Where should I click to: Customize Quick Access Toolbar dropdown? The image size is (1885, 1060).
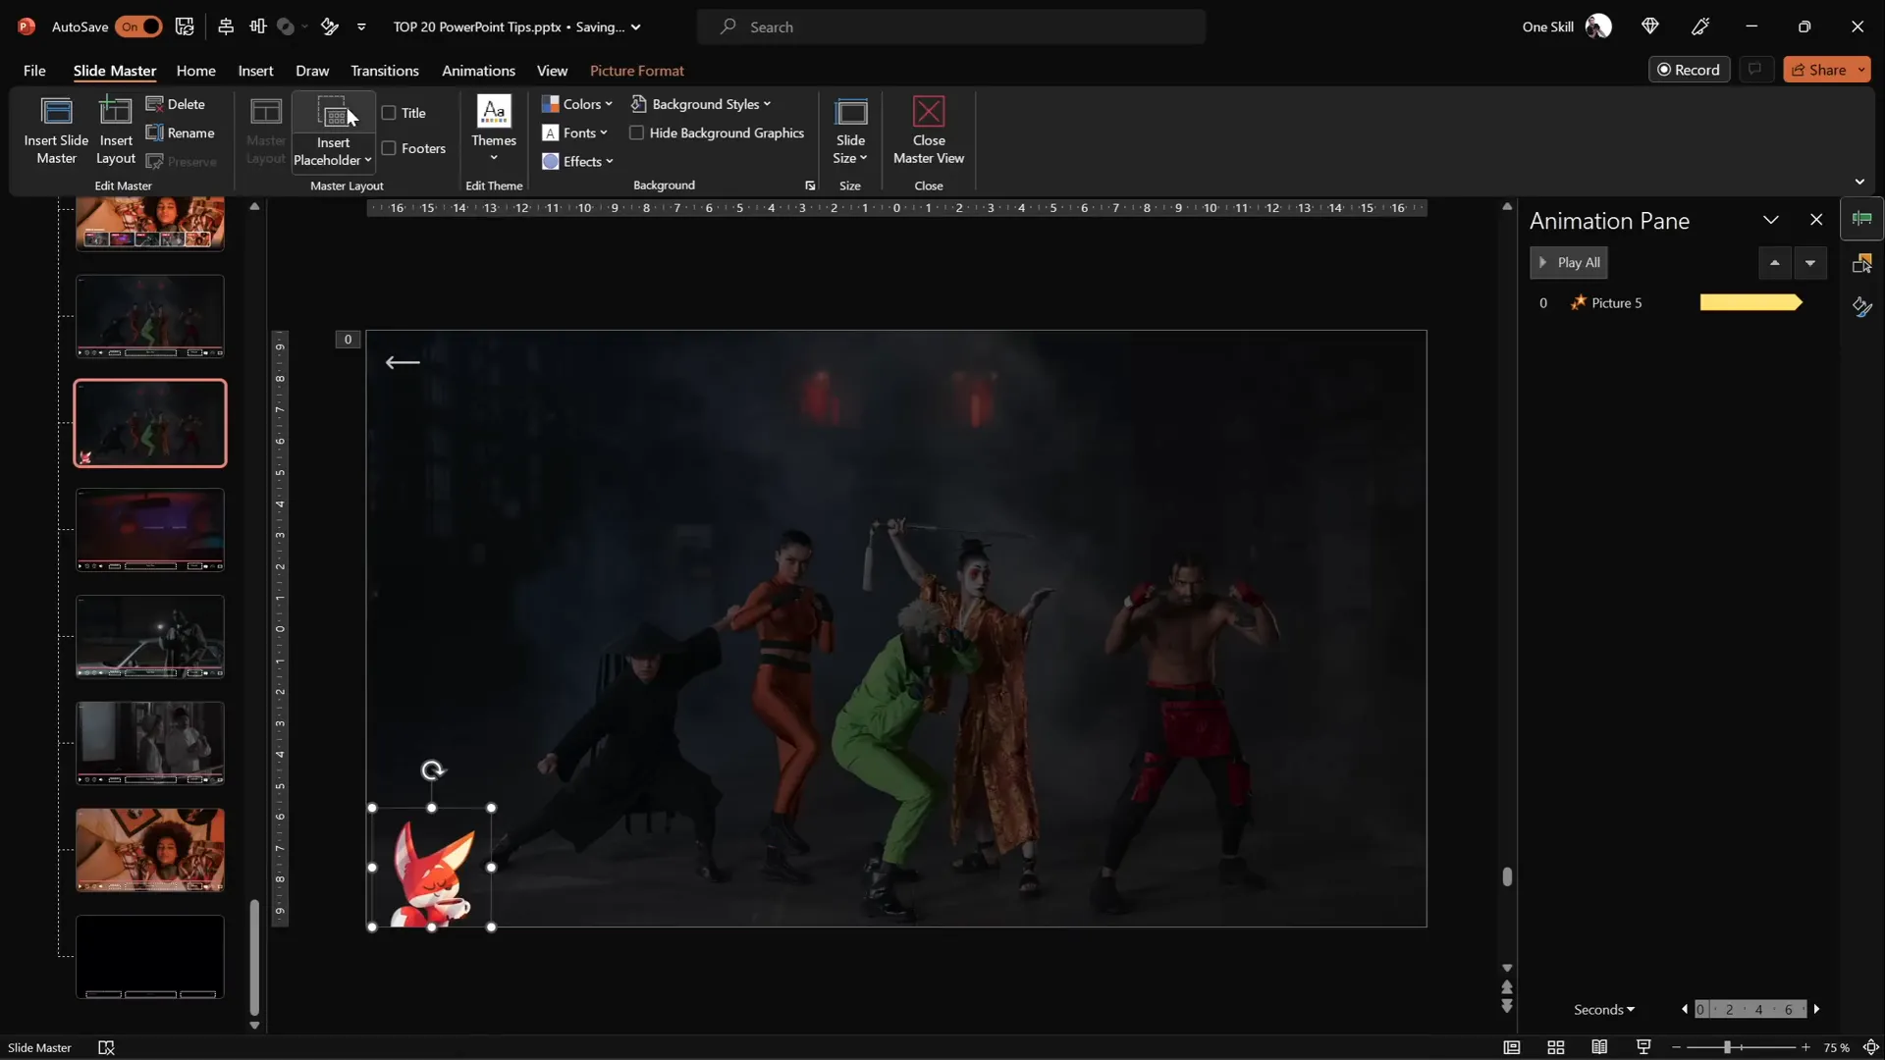click(x=361, y=26)
